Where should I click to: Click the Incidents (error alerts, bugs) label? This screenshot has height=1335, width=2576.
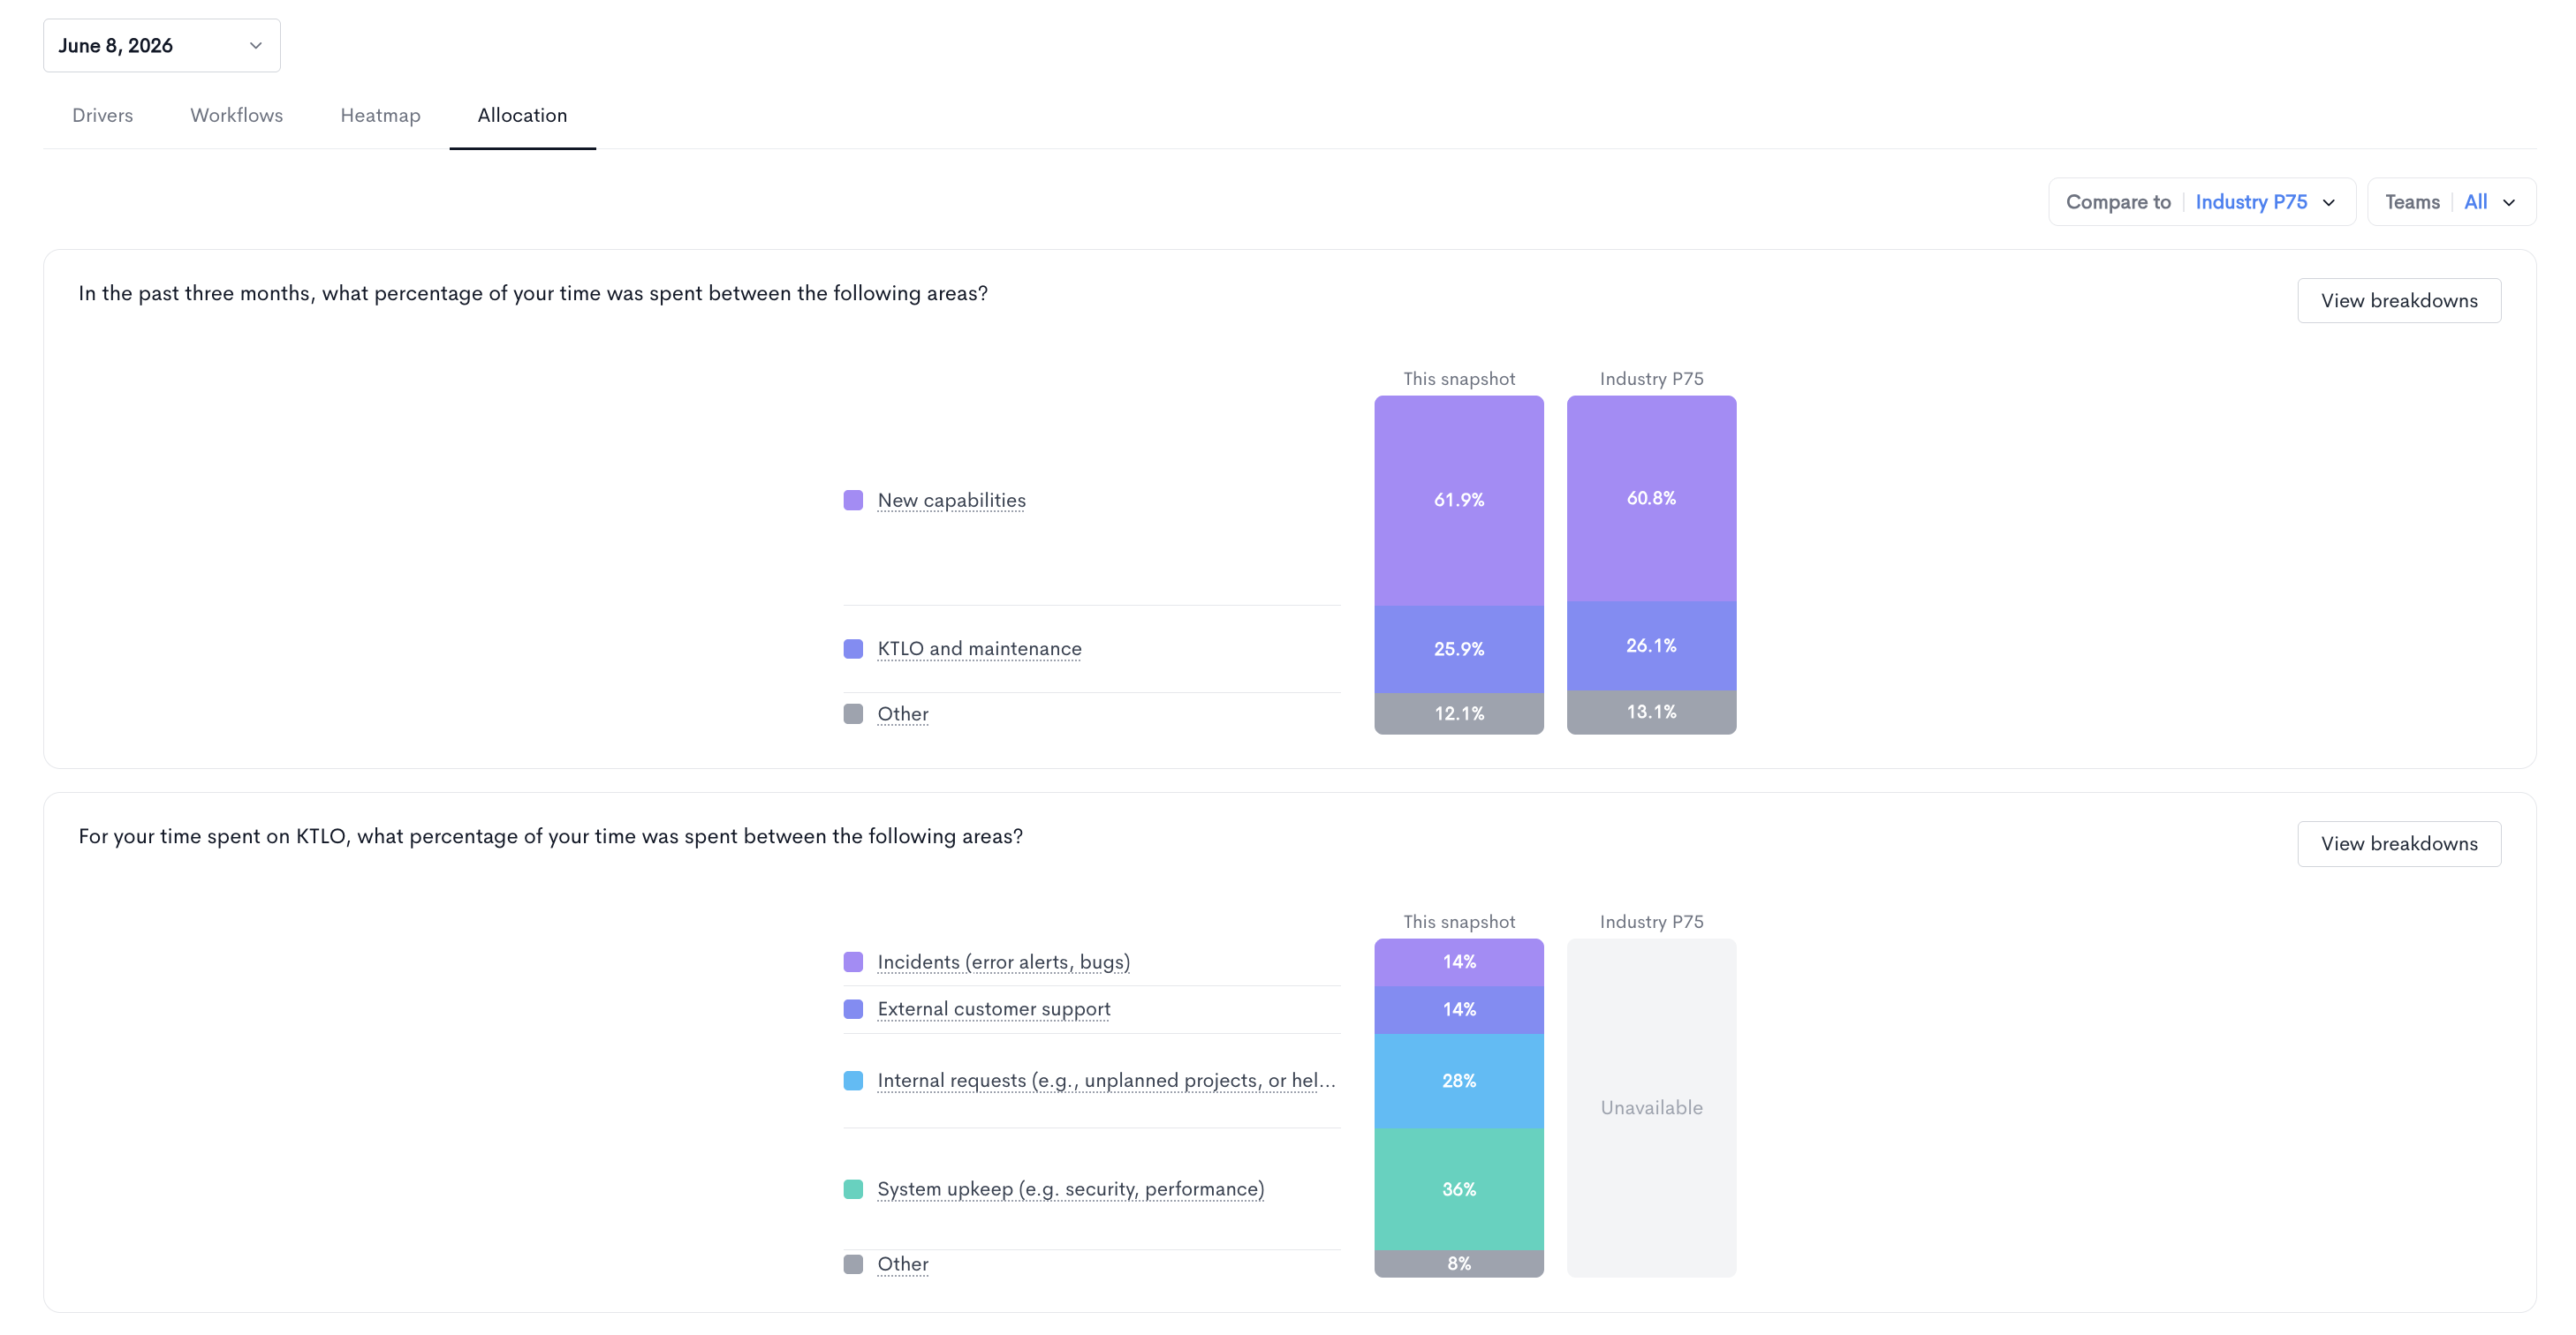tap(1003, 962)
